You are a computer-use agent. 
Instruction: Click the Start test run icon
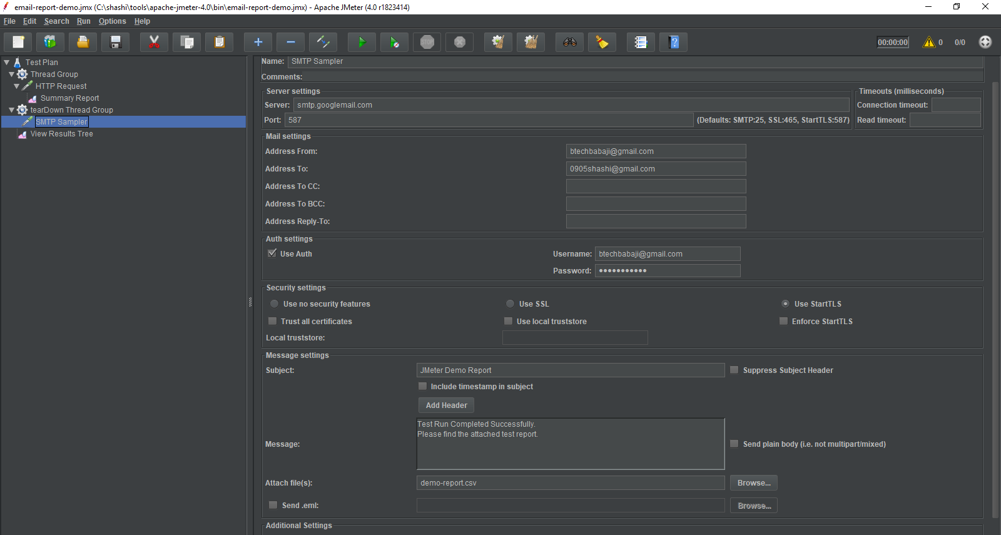(362, 43)
